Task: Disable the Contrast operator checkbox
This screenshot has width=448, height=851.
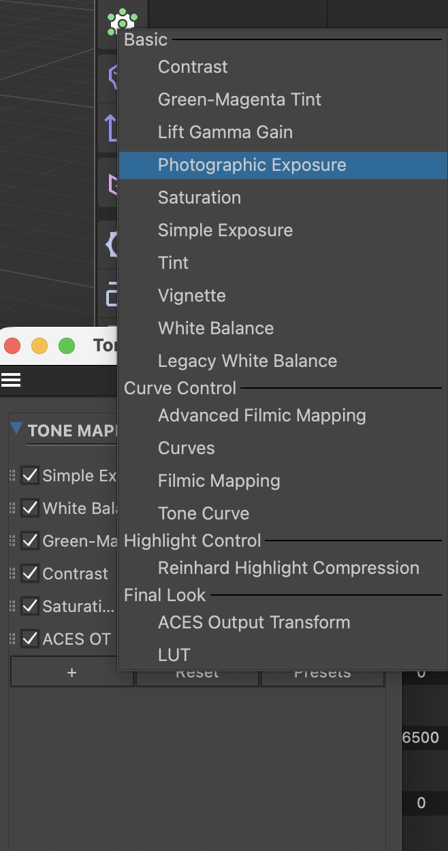Action: (x=29, y=573)
